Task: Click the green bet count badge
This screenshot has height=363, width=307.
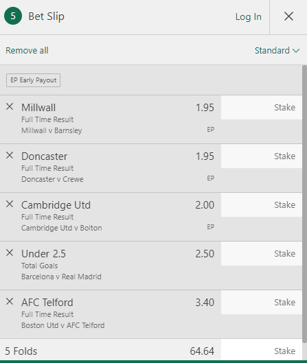Action: pos(13,16)
